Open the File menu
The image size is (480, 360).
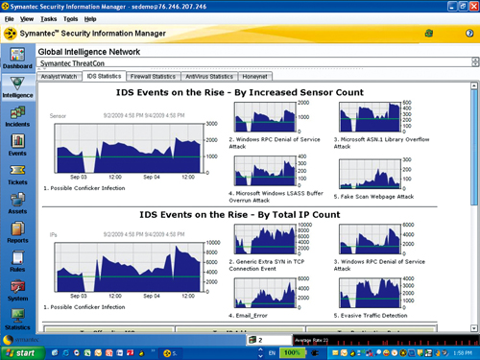point(10,19)
